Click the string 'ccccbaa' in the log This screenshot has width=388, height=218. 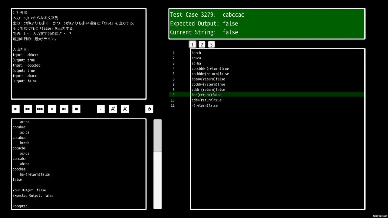click(19, 169)
